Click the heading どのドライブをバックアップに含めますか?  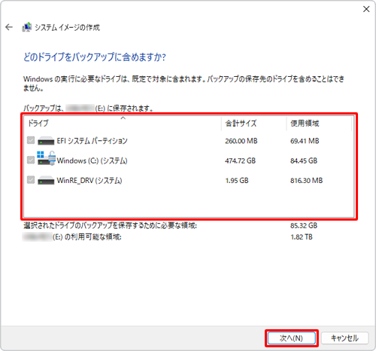point(95,57)
